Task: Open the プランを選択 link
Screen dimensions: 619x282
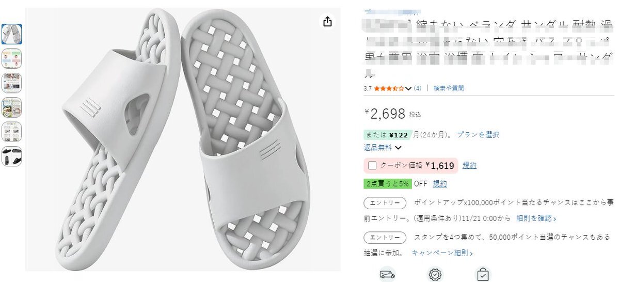Action: (478, 135)
